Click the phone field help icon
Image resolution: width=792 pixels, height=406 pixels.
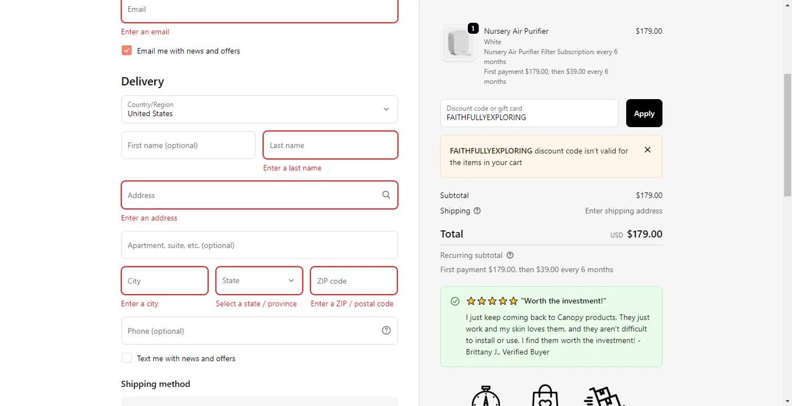(x=386, y=331)
